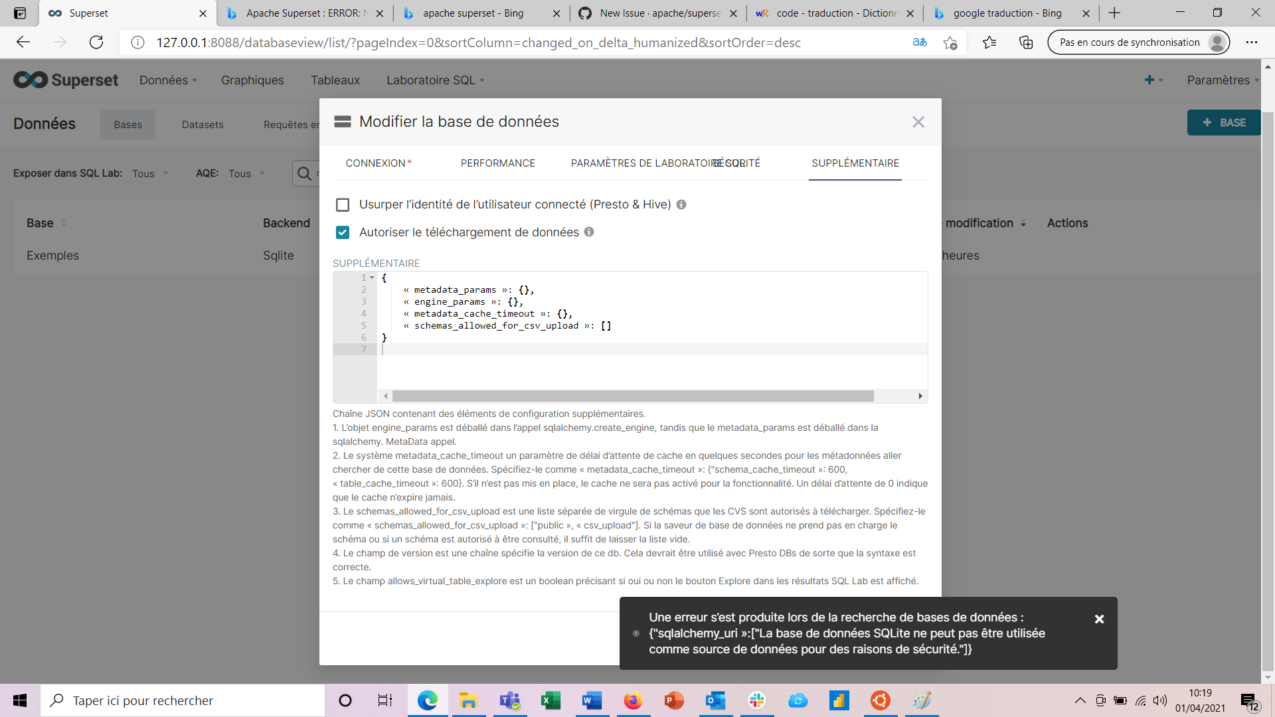Open Firefox from the taskbar
This screenshot has height=717, width=1275.
coord(632,700)
